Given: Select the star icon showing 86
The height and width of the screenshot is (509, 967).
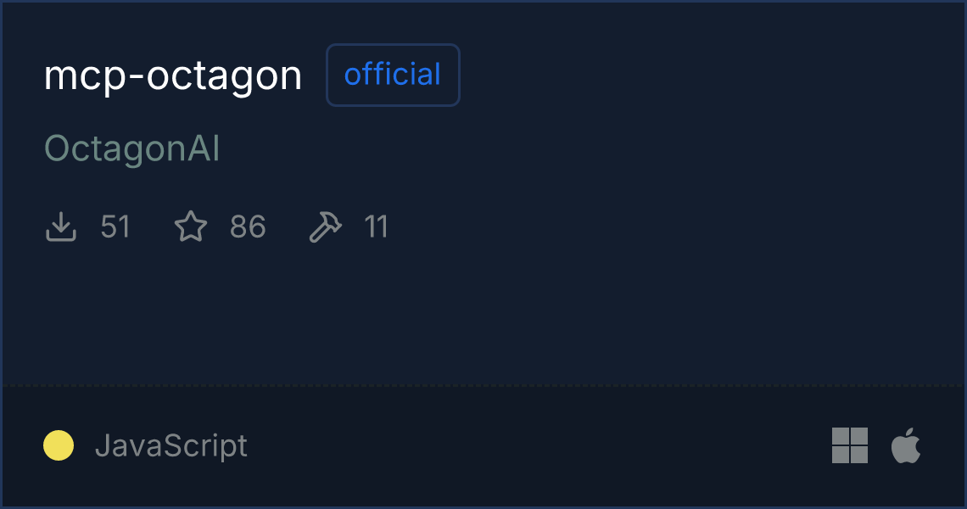Looking at the screenshot, I should tap(192, 226).
